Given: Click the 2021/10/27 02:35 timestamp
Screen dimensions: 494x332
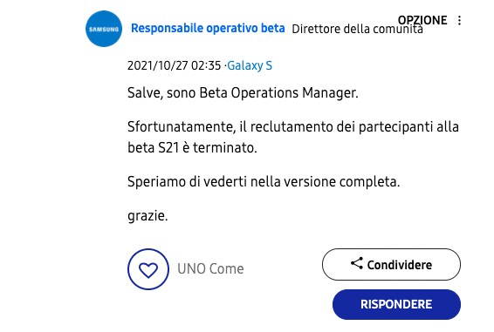Looking at the screenshot, I should (x=174, y=65).
